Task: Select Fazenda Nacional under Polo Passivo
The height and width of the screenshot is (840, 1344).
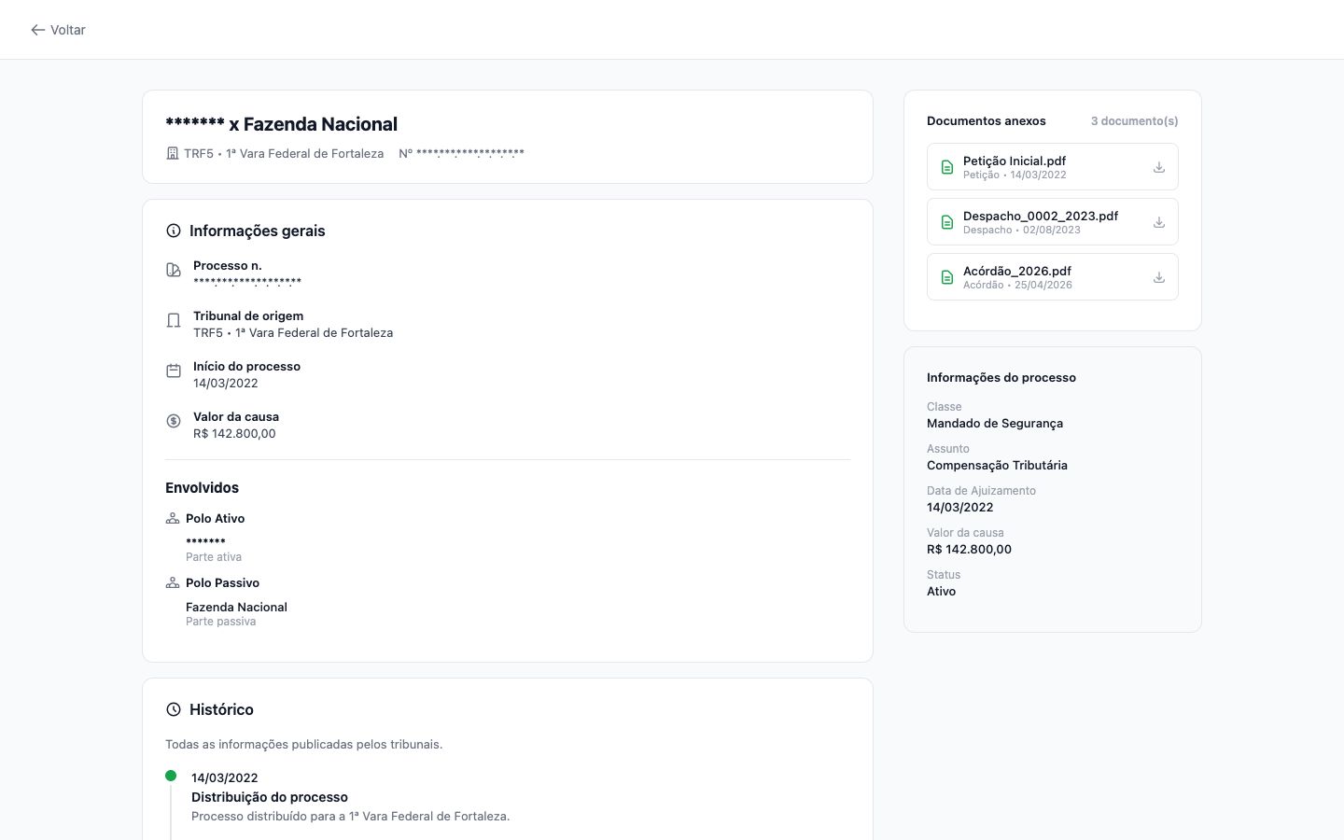Action: 236,607
